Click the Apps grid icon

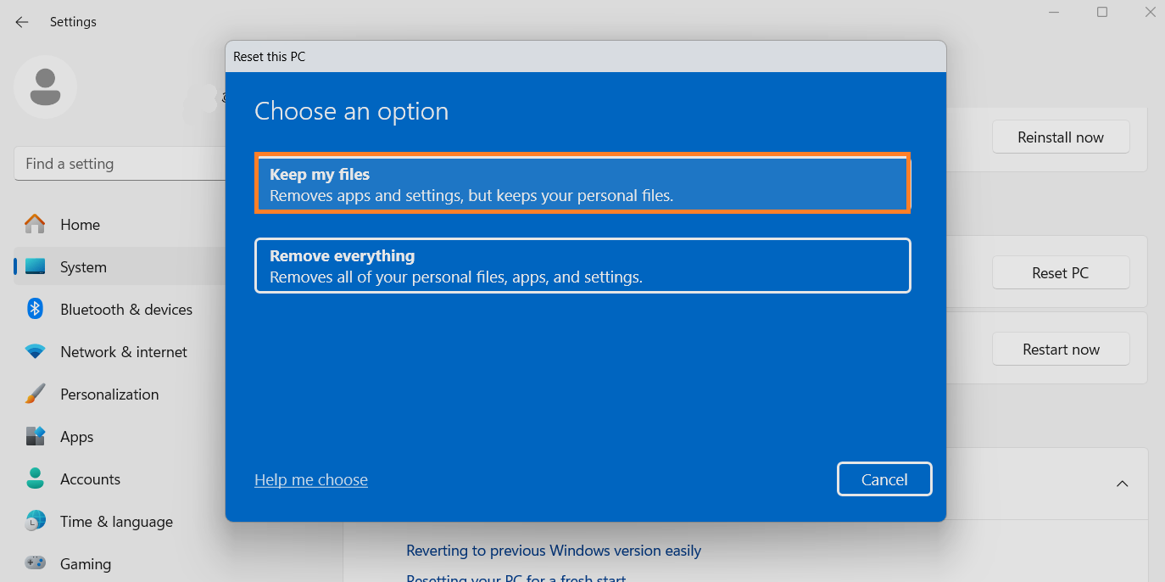[35, 436]
